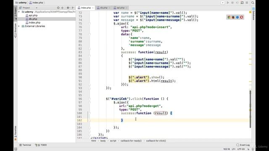Screen dimensions: 269x151
Task: Close the db.php editor tab
Action: [109, 8]
